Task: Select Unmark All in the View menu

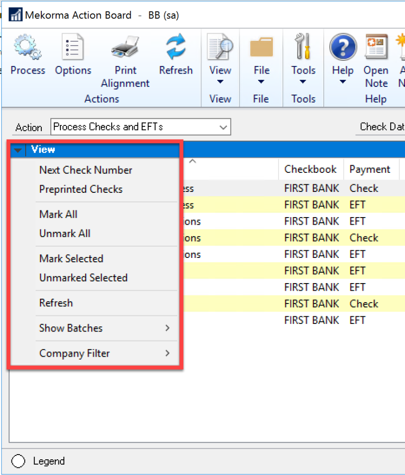Action: pos(65,234)
